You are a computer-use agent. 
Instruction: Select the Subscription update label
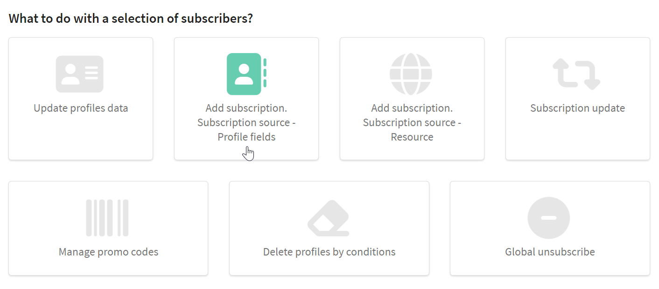(578, 108)
